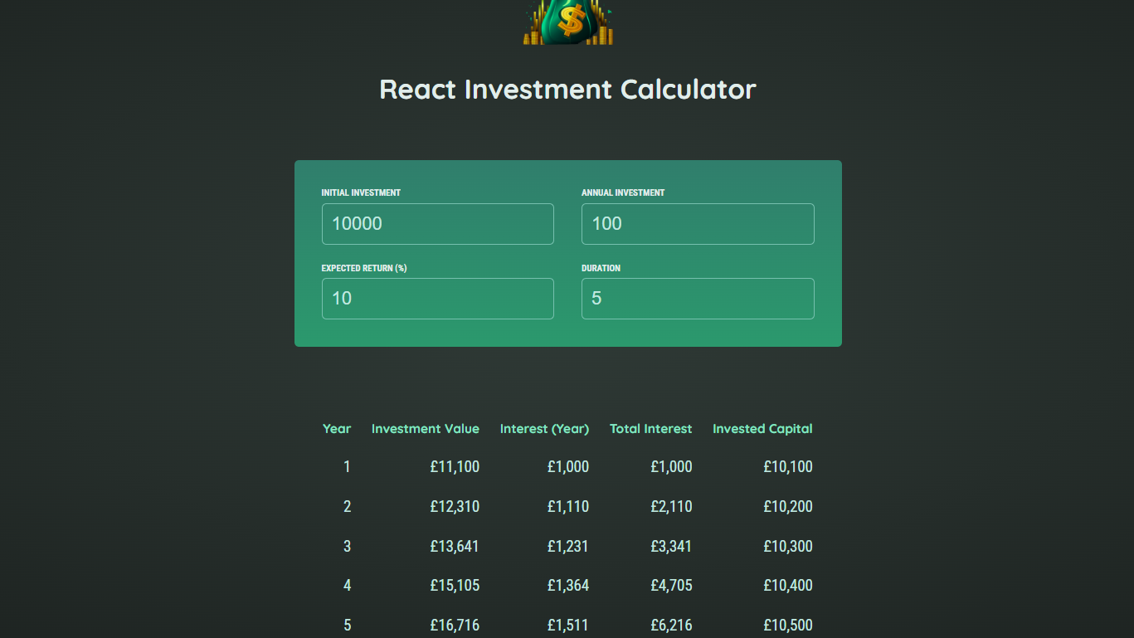Click the Year column header
The width and height of the screenshot is (1134, 638).
pos(337,429)
